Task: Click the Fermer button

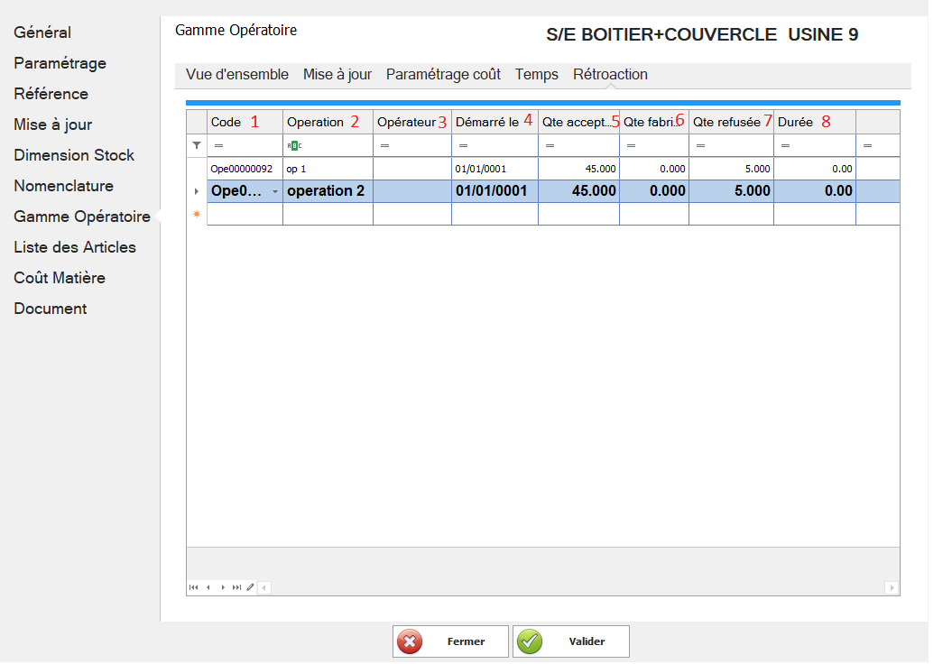Action: click(450, 641)
